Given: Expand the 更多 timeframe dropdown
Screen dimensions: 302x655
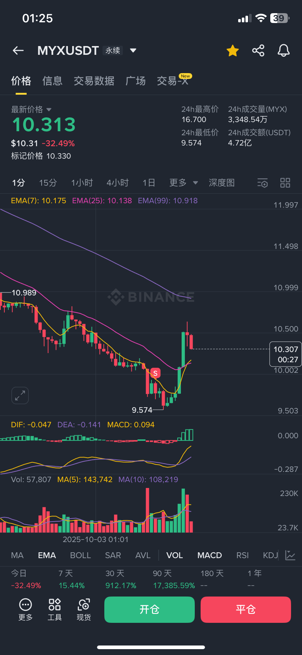Looking at the screenshot, I should (183, 182).
